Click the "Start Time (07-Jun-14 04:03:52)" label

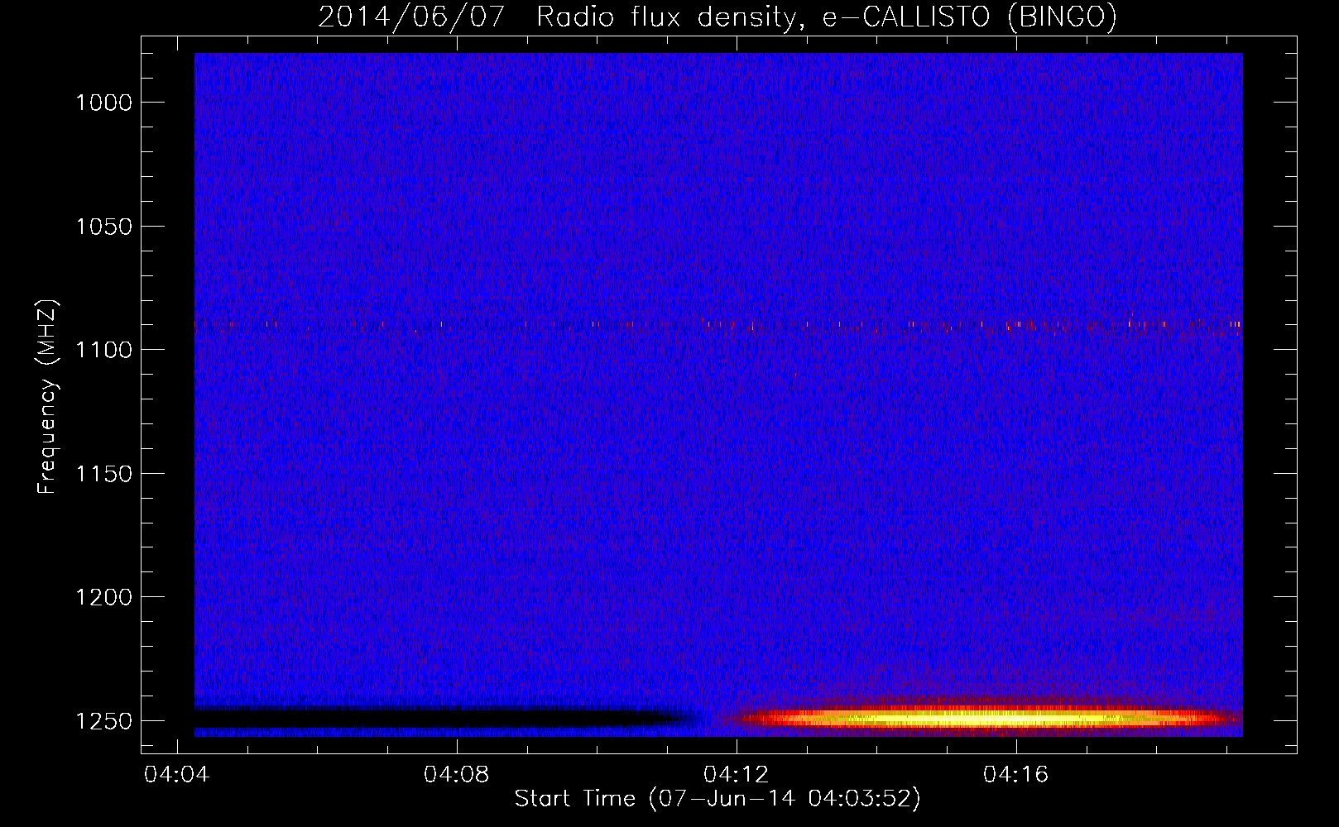coord(717,798)
